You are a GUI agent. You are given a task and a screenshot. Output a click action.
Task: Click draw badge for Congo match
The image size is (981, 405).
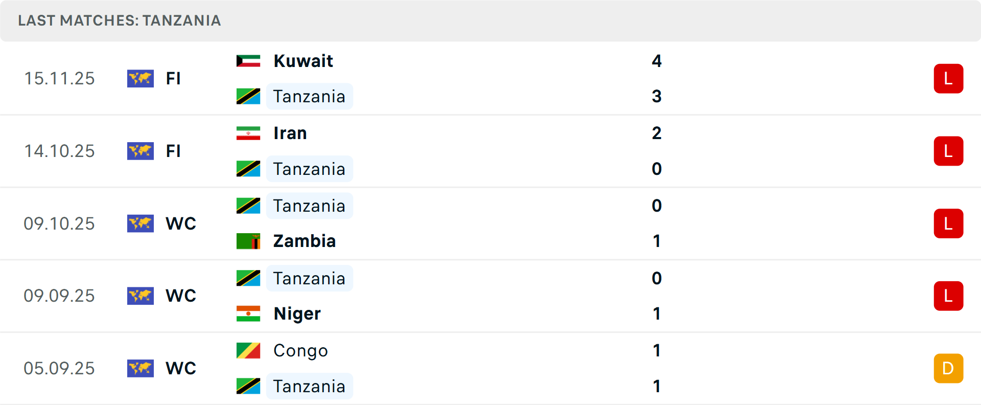pos(948,368)
